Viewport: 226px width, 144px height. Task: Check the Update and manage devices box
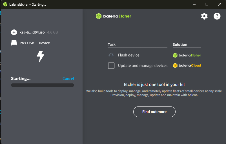point(111,66)
